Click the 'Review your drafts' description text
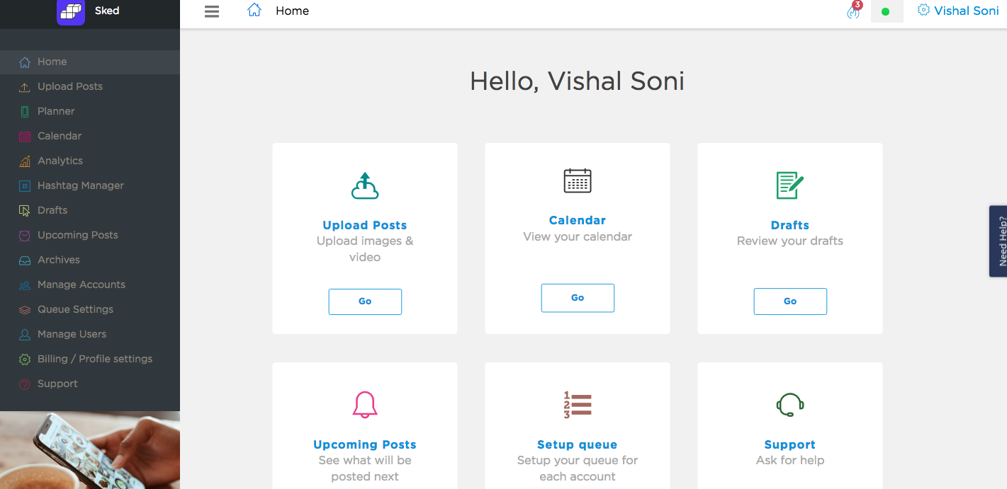The height and width of the screenshot is (489, 1007). 790,241
